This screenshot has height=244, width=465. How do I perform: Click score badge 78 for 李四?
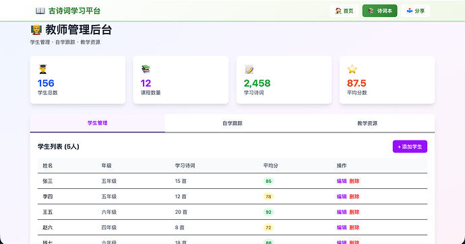pyautogui.click(x=268, y=197)
